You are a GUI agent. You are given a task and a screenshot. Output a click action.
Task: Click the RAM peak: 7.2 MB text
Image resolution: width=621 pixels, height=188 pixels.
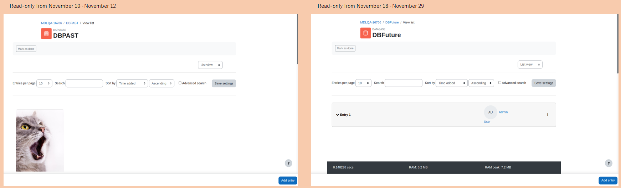pos(498,167)
